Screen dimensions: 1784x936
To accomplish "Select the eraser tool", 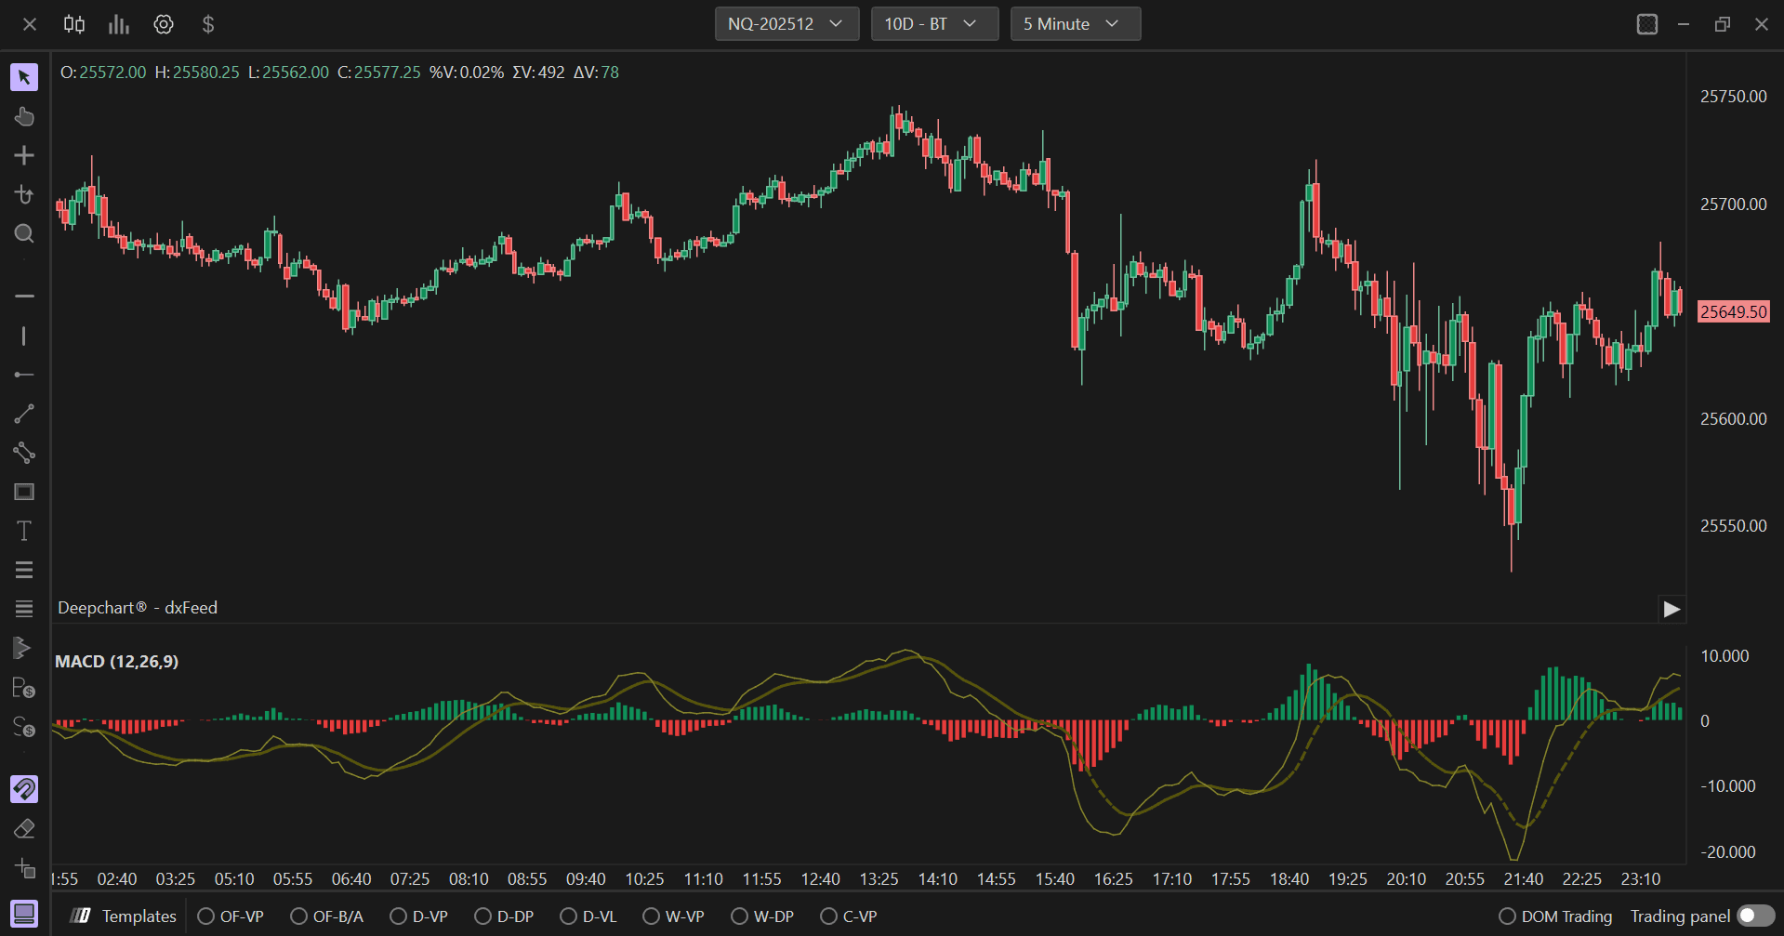I will 24,828.
